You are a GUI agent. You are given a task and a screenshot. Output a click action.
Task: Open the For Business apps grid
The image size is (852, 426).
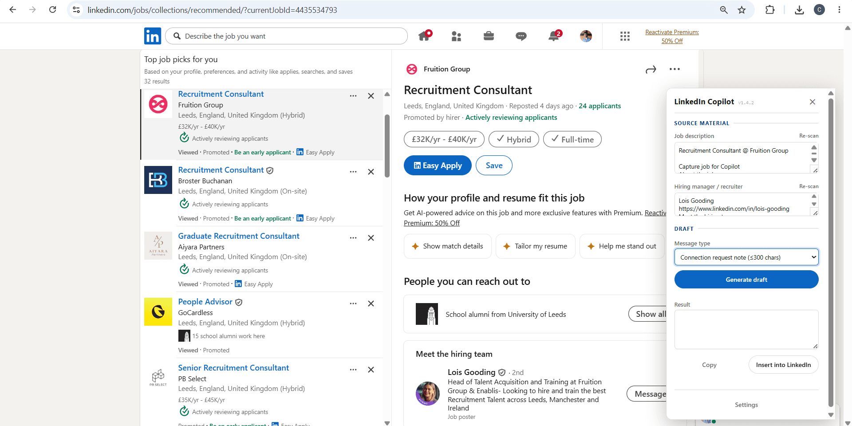(x=625, y=36)
